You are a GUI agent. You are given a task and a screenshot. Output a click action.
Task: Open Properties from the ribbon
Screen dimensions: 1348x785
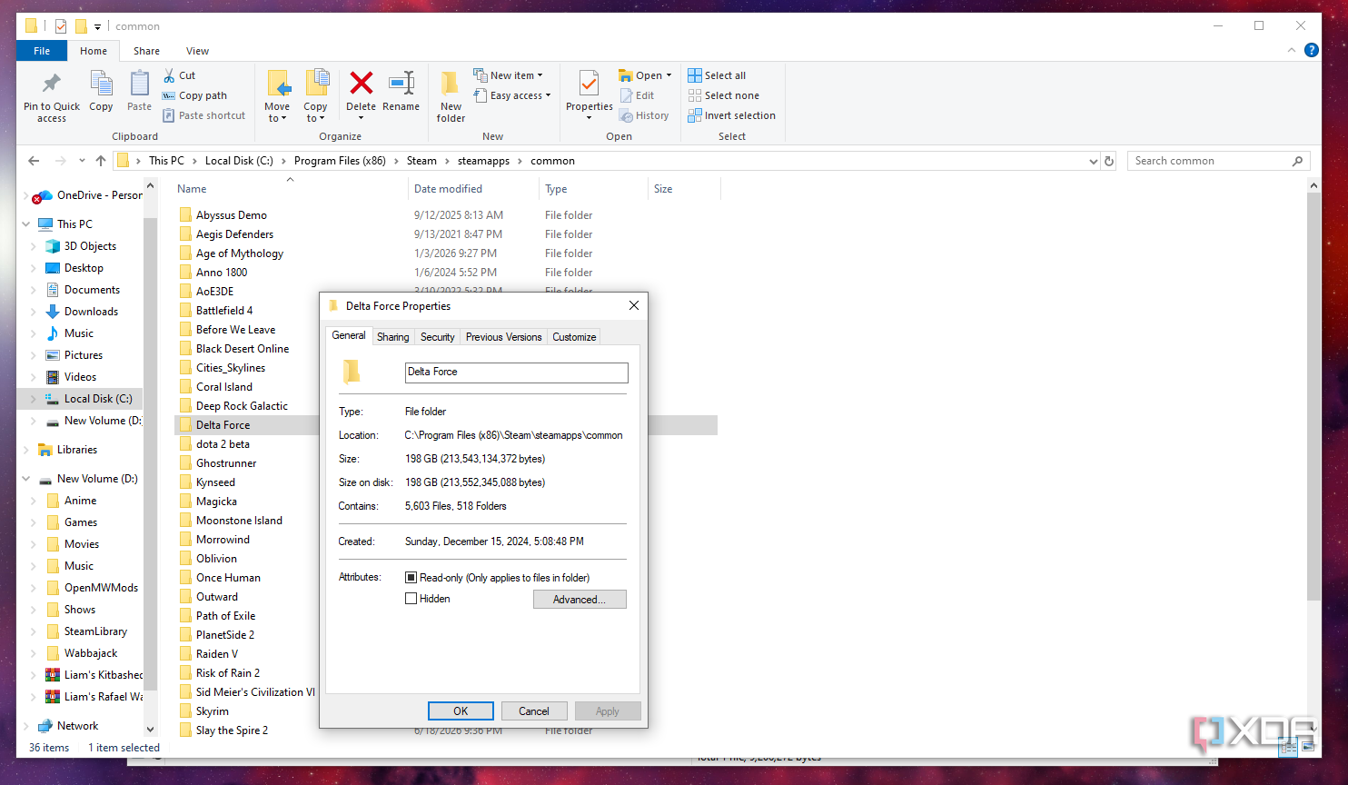pyautogui.click(x=589, y=95)
